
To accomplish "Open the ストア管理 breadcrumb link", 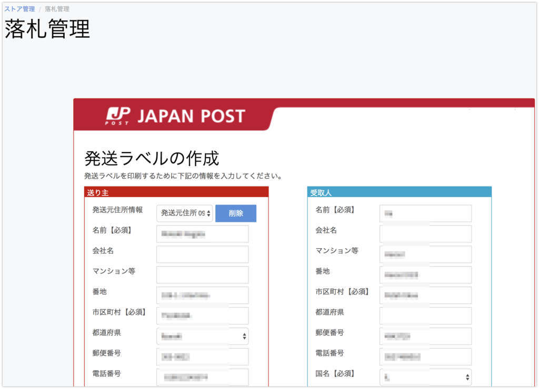I will [19, 9].
